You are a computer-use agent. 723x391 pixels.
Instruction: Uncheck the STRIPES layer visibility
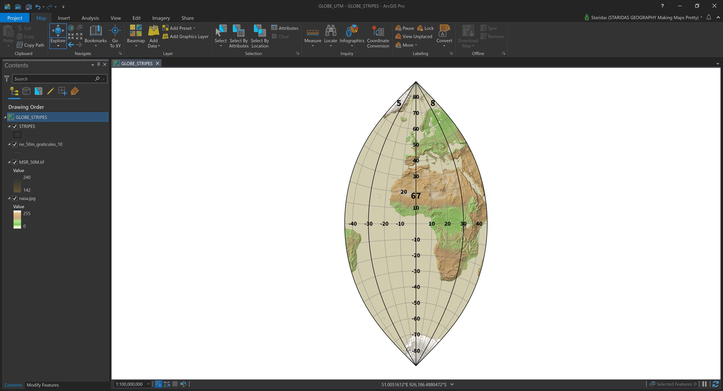15,126
